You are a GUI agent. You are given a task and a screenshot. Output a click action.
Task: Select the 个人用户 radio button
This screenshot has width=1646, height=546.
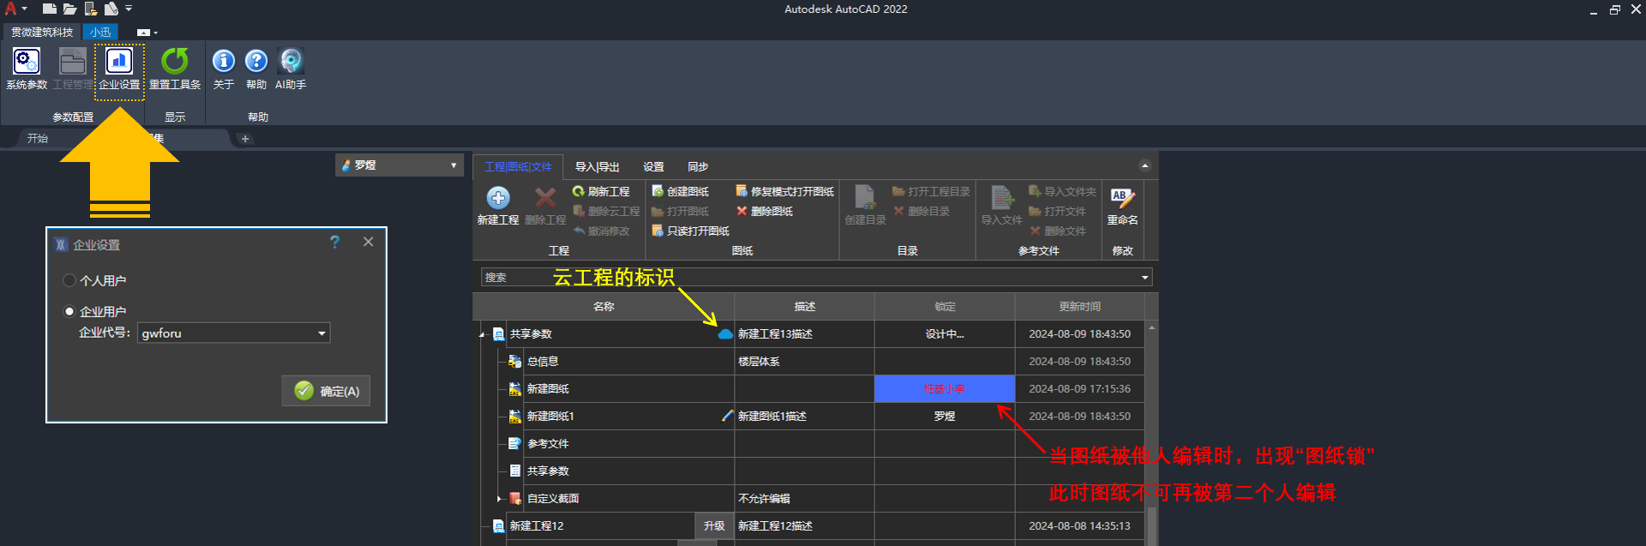[x=70, y=281]
